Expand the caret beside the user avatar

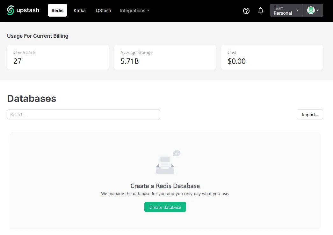point(318,10)
